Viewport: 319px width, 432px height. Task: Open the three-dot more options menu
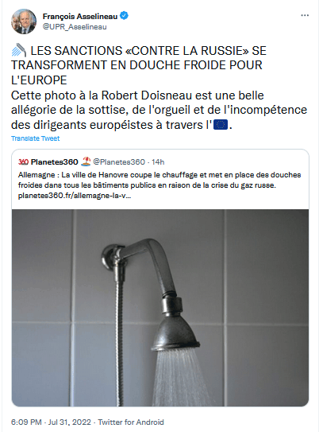(305, 15)
